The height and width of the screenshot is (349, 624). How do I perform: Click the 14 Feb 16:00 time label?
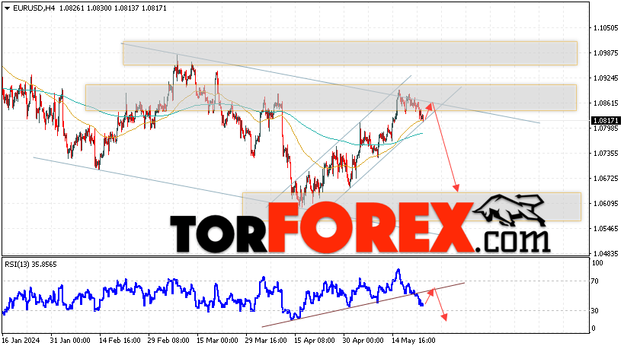click(x=120, y=341)
